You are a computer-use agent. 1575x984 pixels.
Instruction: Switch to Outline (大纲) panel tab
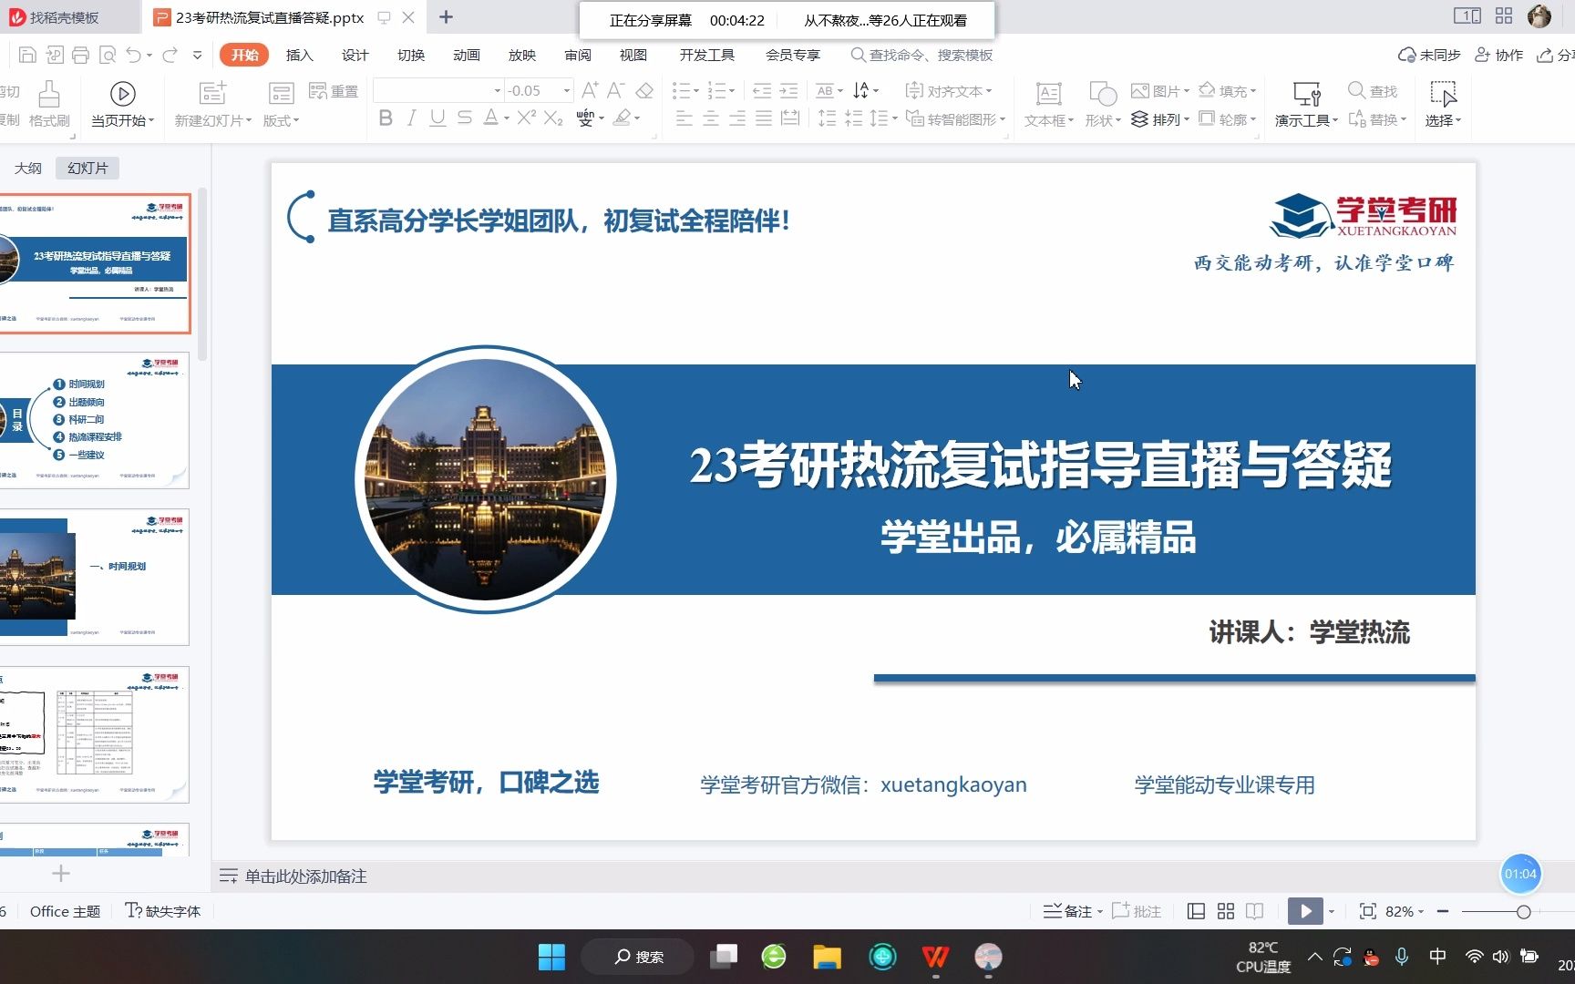click(x=28, y=168)
